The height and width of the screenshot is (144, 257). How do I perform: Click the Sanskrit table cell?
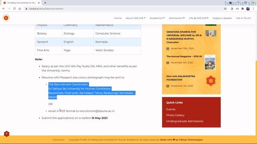click(x=48, y=42)
